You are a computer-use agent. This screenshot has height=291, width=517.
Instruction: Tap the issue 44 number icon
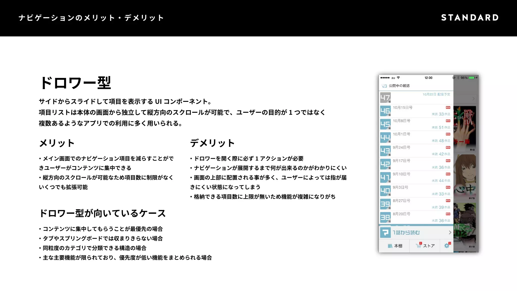tap(385, 138)
